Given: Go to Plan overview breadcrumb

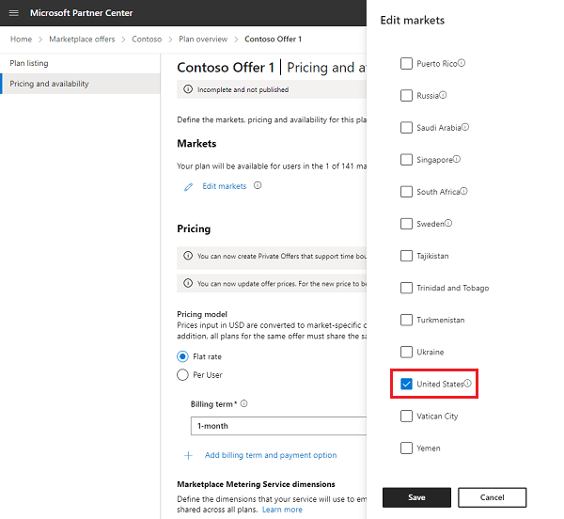Looking at the screenshot, I should [x=203, y=39].
